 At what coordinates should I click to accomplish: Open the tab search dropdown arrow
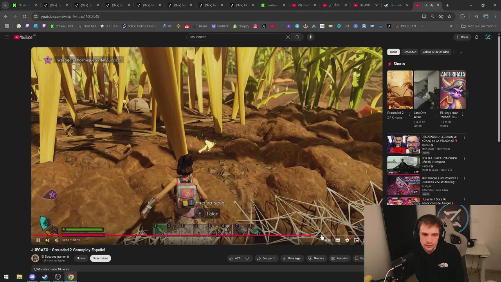(x=5, y=5)
